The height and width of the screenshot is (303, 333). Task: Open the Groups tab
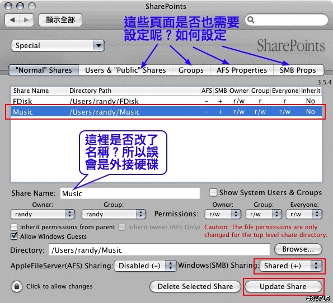click(x=191, y=70)
